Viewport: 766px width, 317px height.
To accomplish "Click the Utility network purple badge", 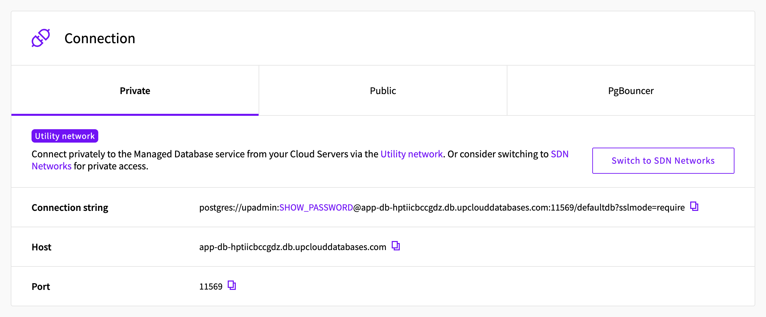I will 65,136.
